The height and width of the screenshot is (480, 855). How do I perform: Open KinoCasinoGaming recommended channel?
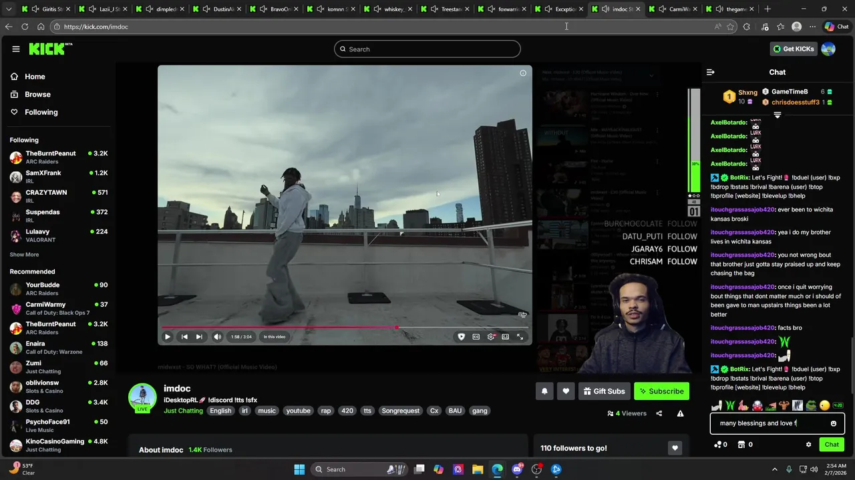coord(59,445)
